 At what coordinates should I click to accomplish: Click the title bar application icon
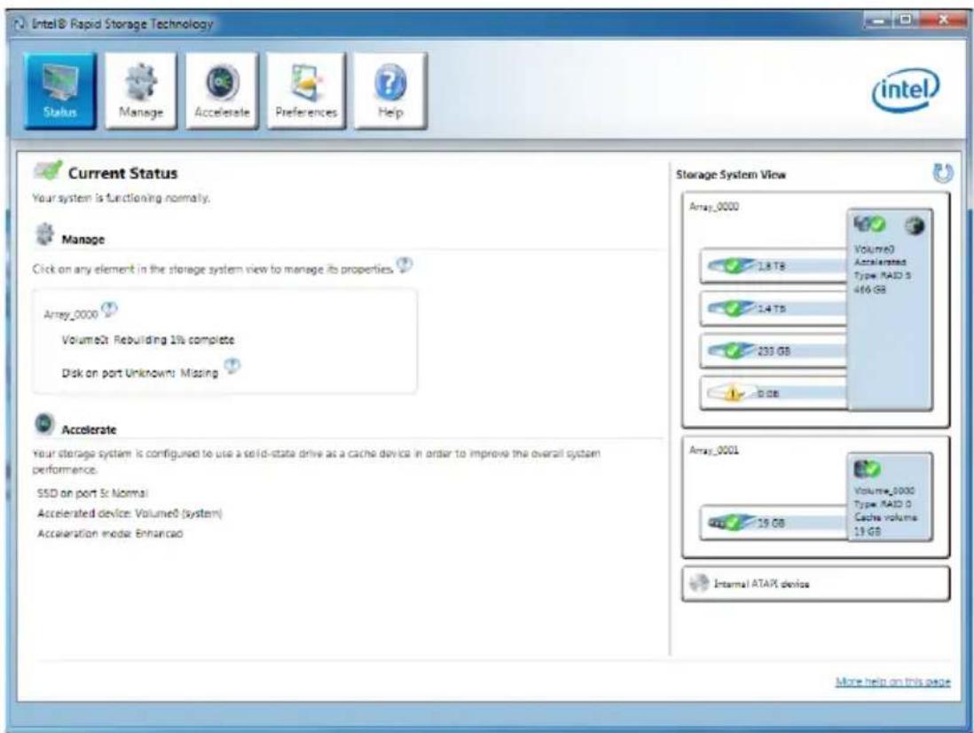click(x=20, y=24)
